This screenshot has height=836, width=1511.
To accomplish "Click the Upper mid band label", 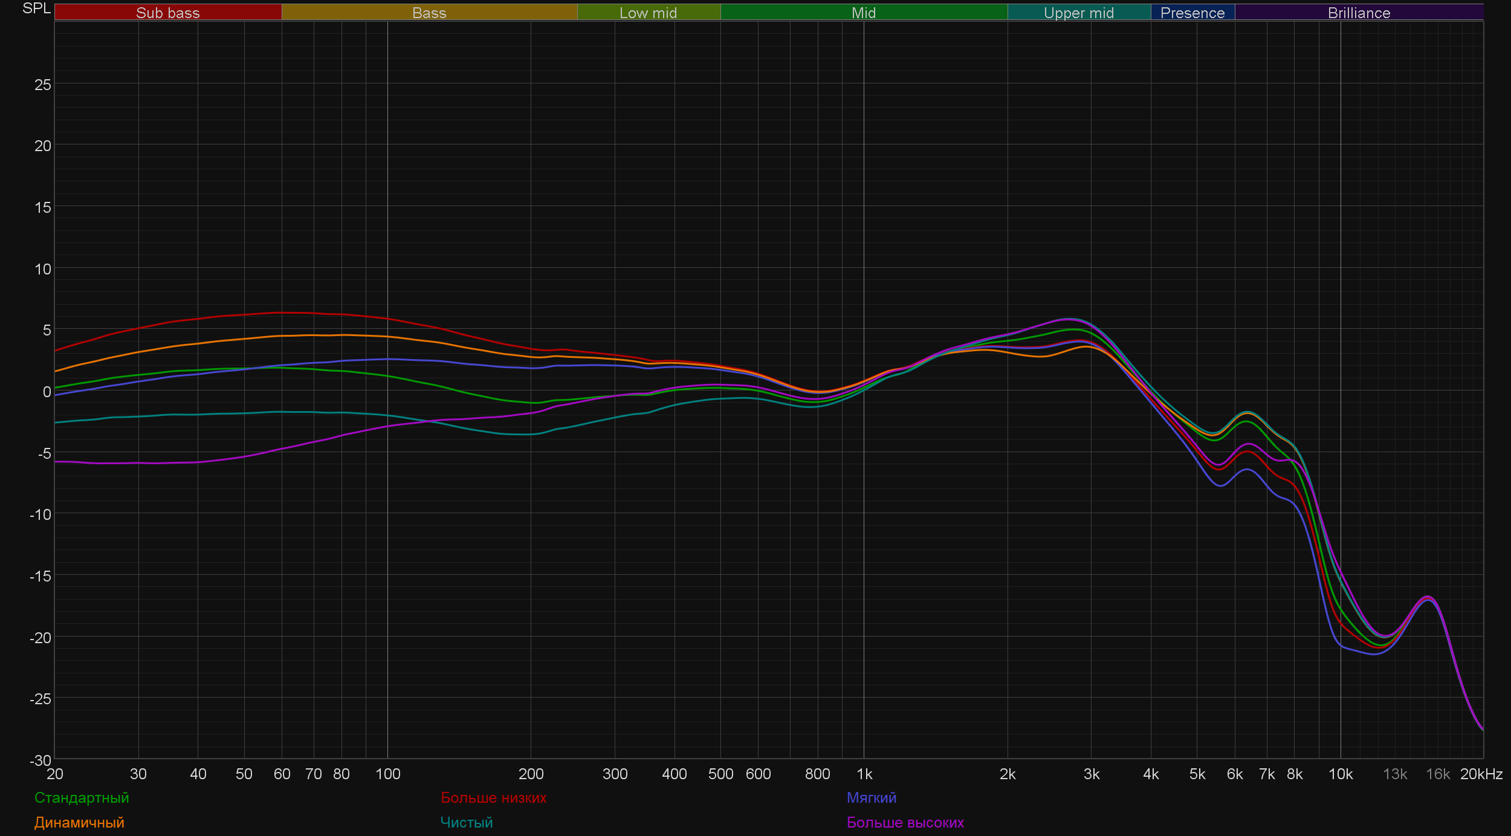I will pyautogui.click(x=1078, y=13).
